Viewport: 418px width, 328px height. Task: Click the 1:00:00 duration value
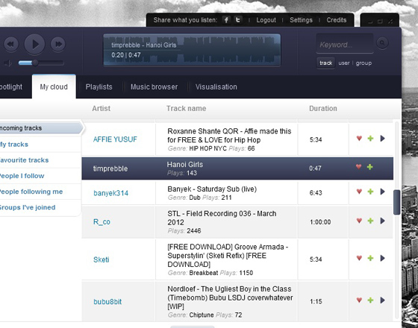coord(320,222)
